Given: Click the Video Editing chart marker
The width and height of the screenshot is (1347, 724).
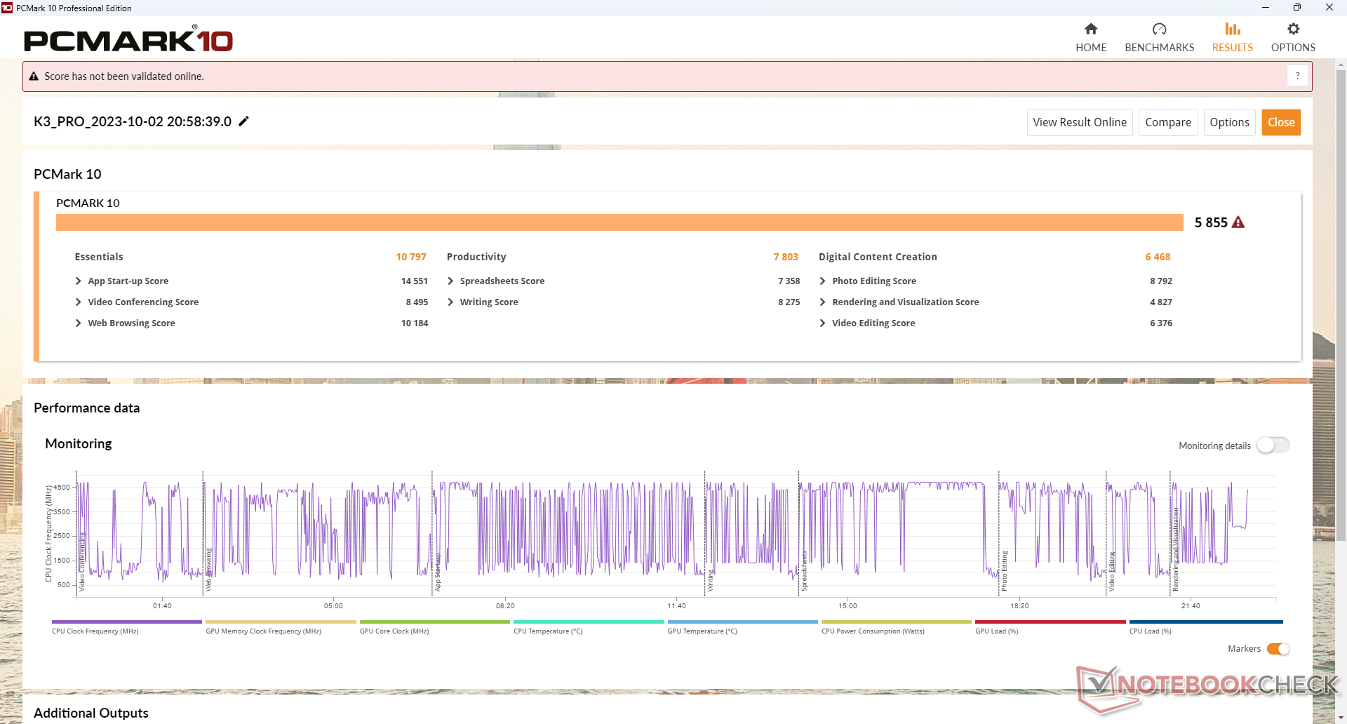Looking at the screenshot, I should (1111, 571).
